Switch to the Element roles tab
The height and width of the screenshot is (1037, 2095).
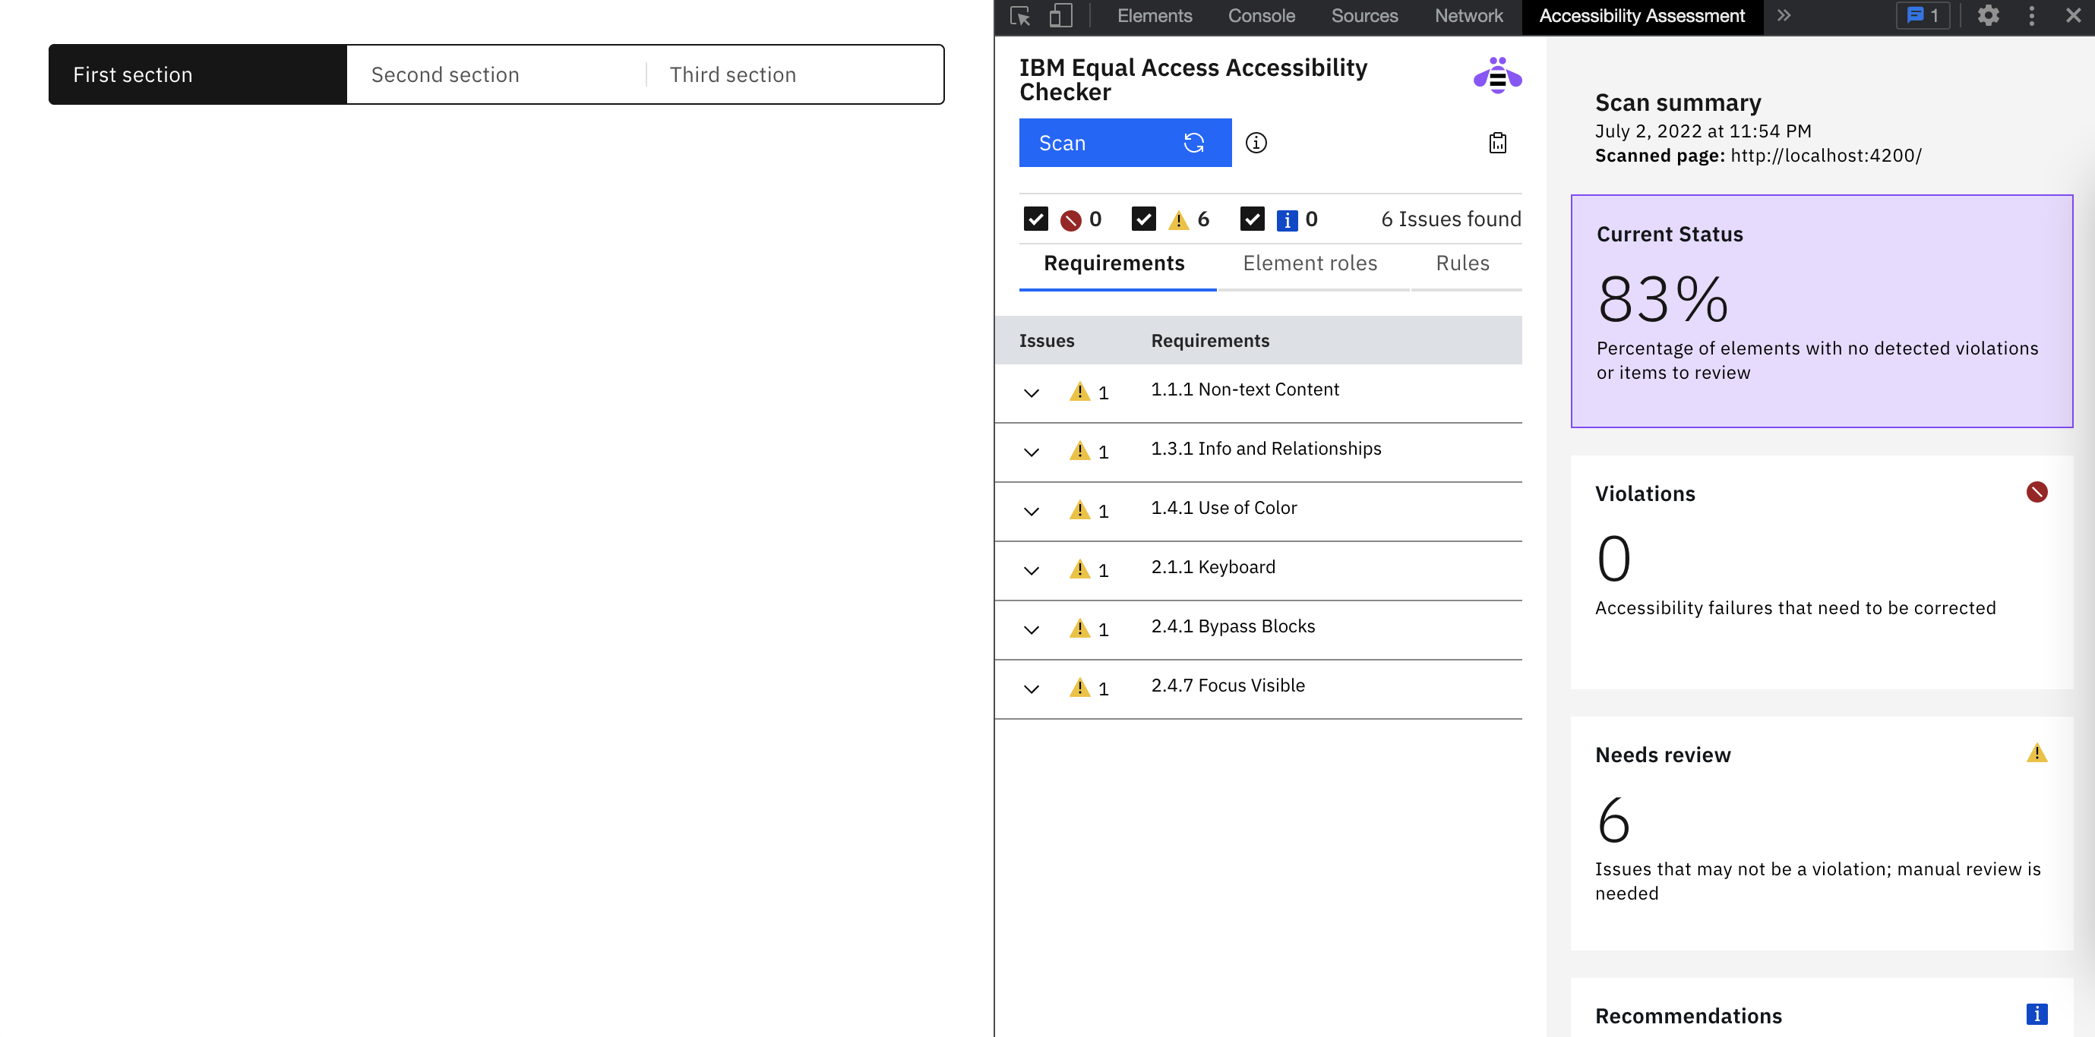[x=1310, y=263]
